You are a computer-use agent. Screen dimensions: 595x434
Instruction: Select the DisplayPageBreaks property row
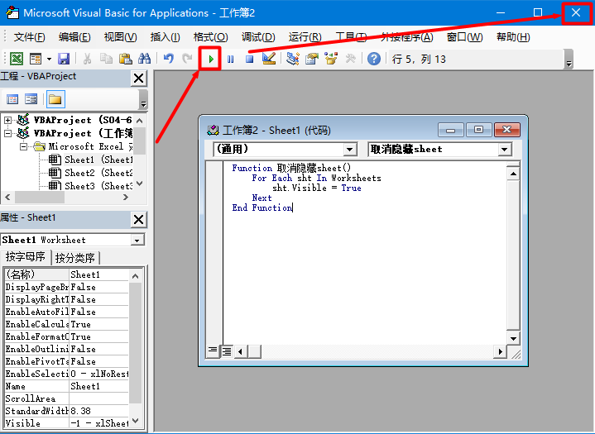point(66,287)
